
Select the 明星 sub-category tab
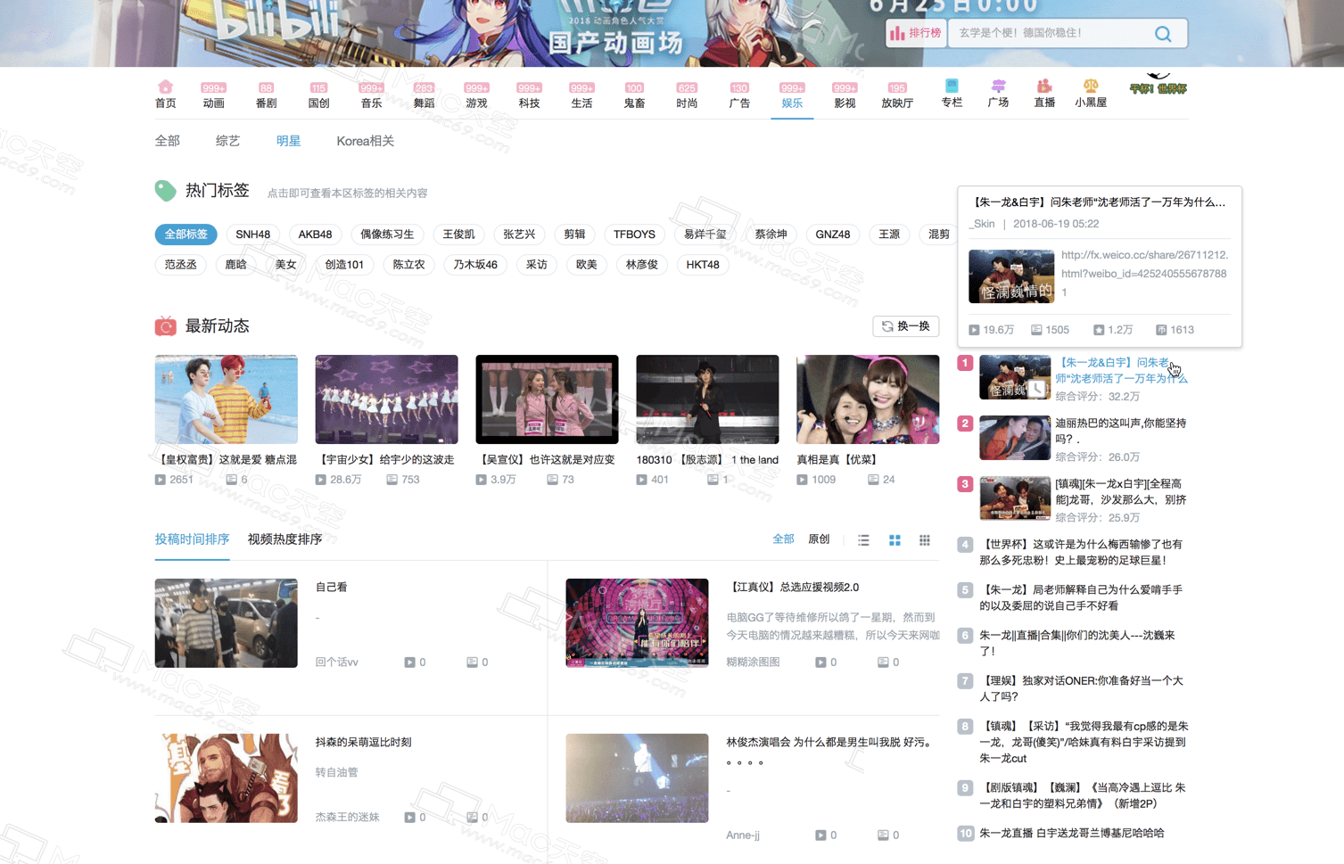(x=288, y=141)
